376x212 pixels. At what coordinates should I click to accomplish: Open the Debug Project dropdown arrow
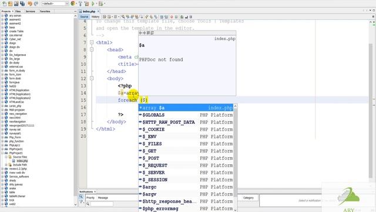point(105,4)
